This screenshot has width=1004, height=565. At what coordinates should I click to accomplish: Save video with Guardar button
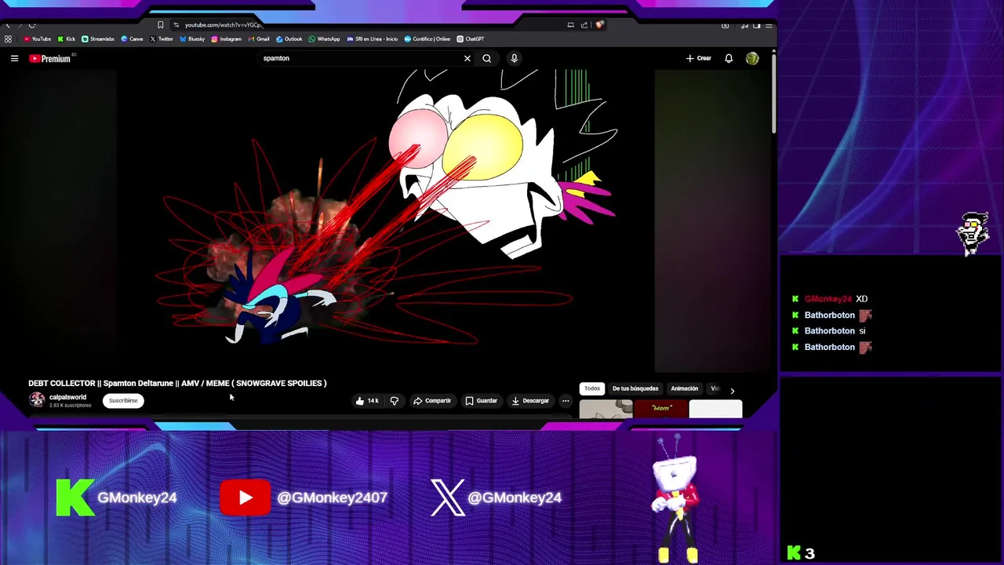click(481, 401)
